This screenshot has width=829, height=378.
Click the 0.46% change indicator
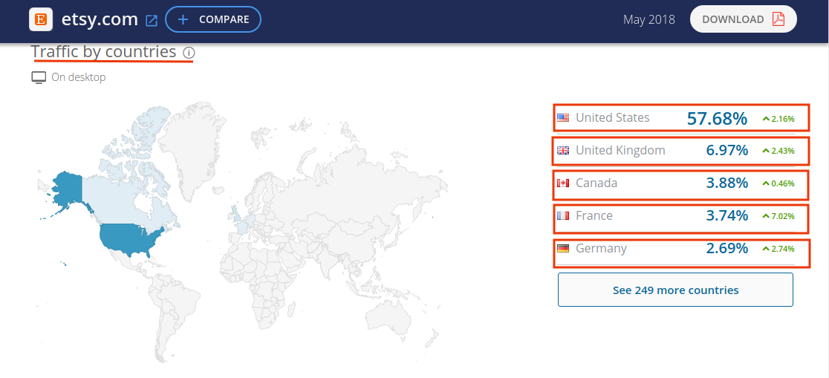coord(778,183)
